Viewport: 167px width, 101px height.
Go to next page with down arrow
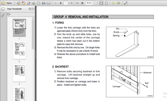pos(61,3)
